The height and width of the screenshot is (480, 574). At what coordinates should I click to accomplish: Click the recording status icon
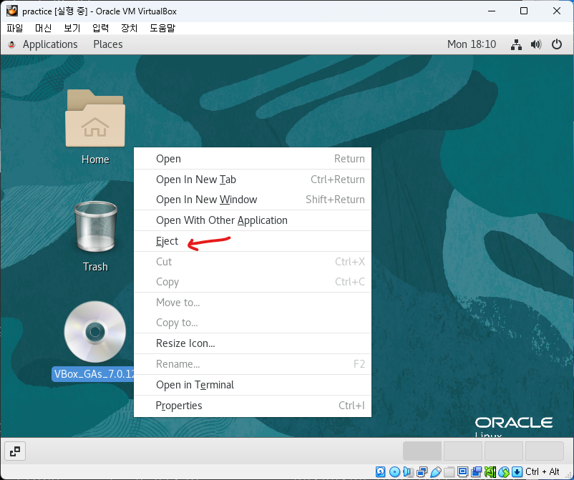tap(476, 472)
